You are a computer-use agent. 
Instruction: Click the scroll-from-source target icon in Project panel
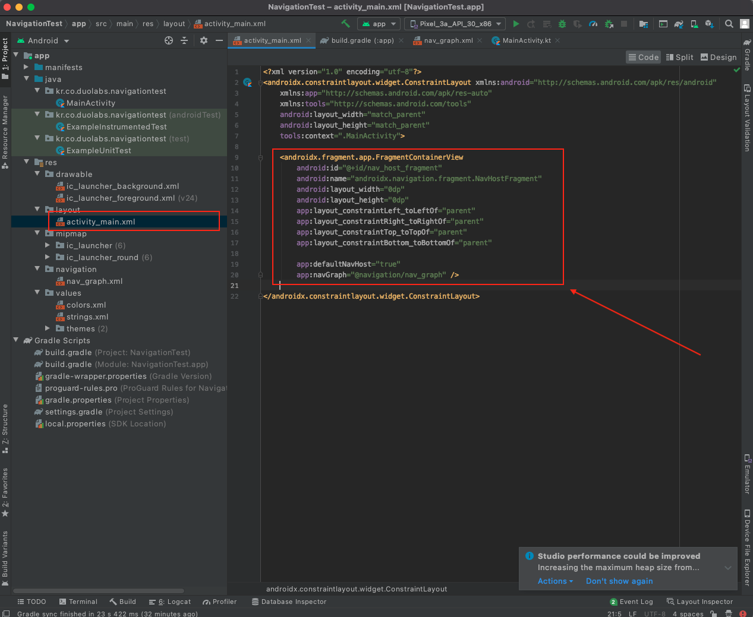[x=169, y=40]
